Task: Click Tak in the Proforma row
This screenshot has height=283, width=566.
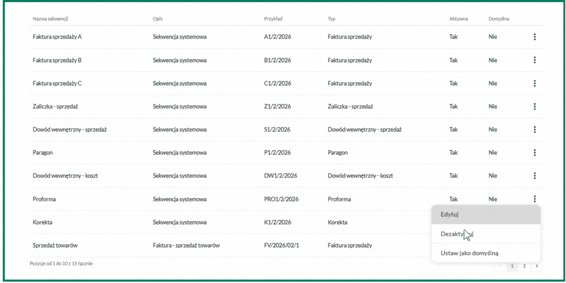Action: 453,199
